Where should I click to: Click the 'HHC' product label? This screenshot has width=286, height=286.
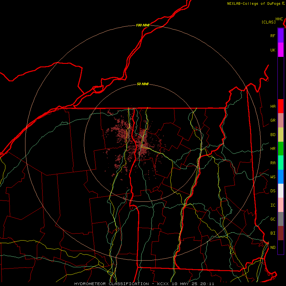[279, 19]
